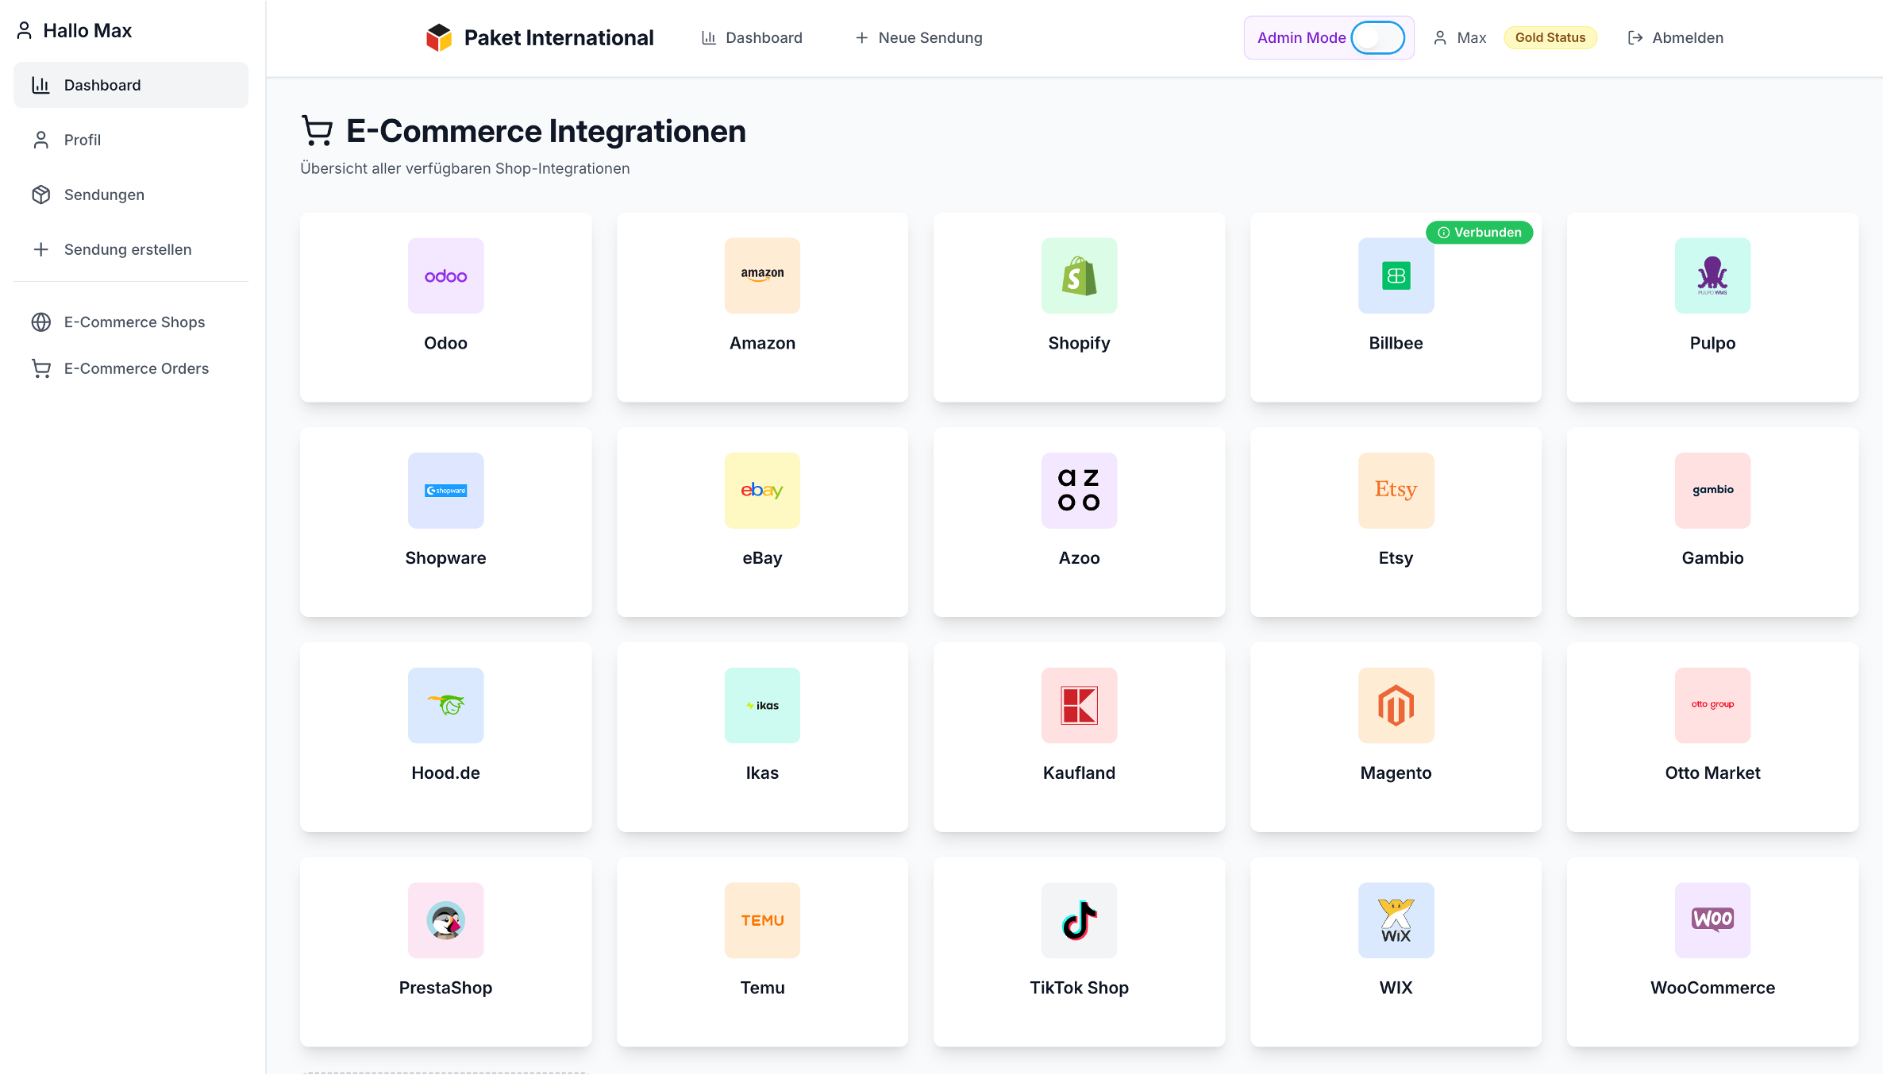Screen dimensions: 1883x1075
Task: Click the Paket International cube logo
Action: click(439, 37)
